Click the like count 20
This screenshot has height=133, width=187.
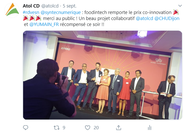coord(96,128)
